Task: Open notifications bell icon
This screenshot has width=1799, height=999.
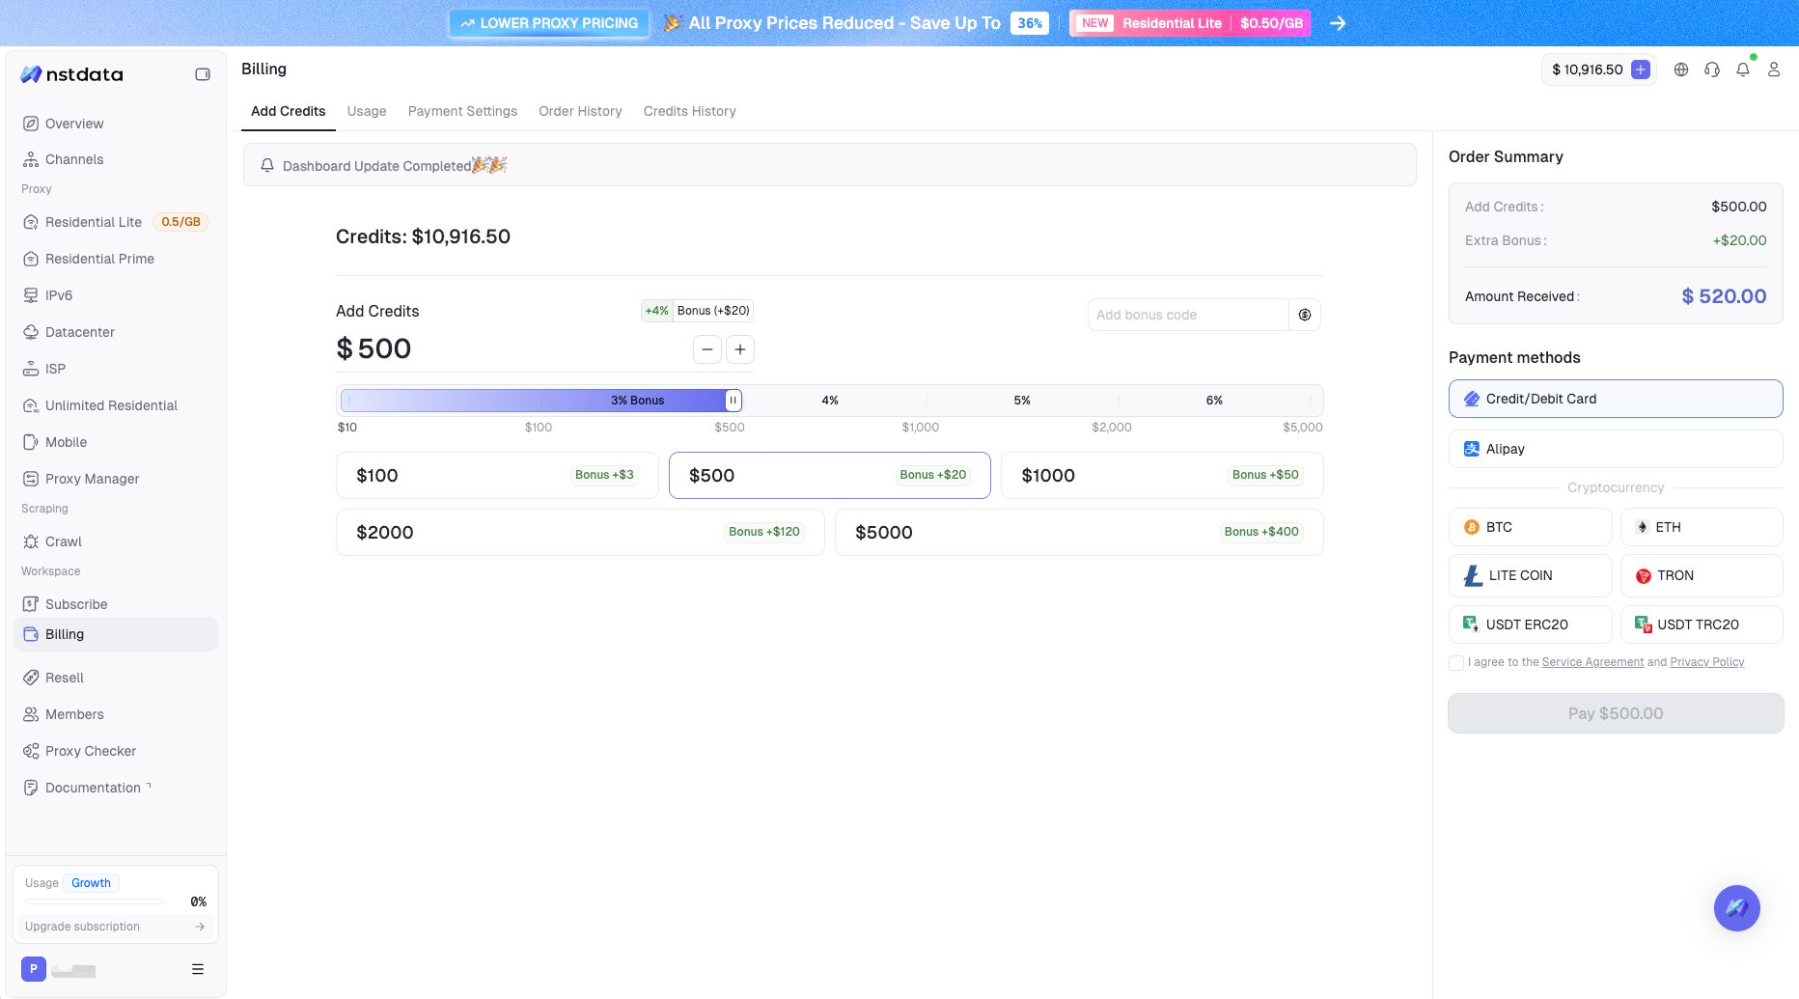Action: (1743, 69)
